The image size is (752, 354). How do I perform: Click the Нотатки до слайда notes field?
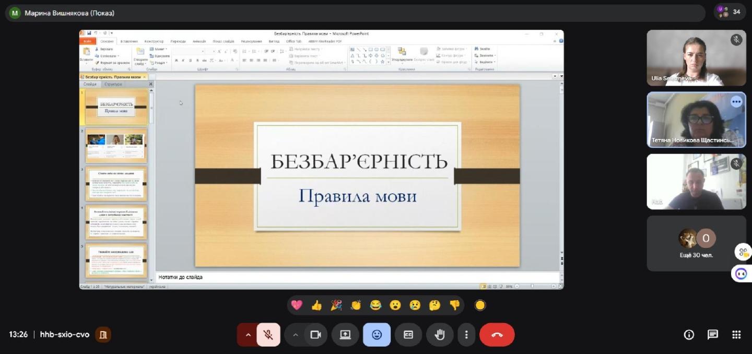(358, 277)
